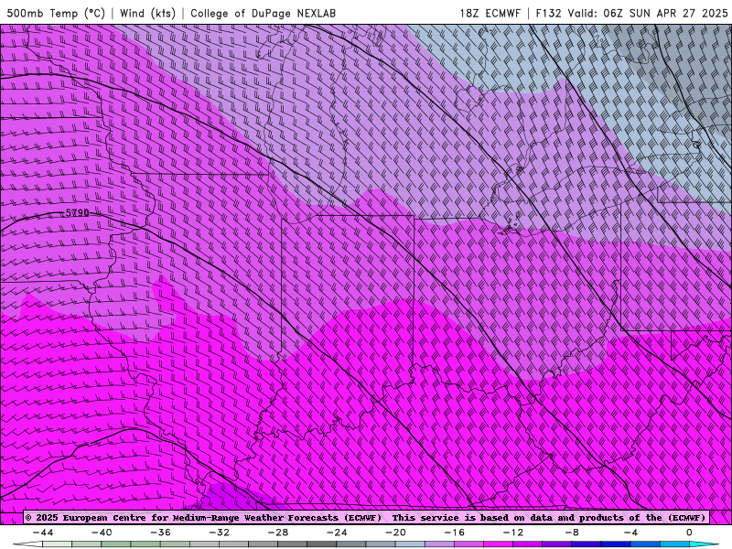Click the "-8" legend label
The height and width of the screenshot is (549, 732).
pyautogui.click(x=572, y=533)
